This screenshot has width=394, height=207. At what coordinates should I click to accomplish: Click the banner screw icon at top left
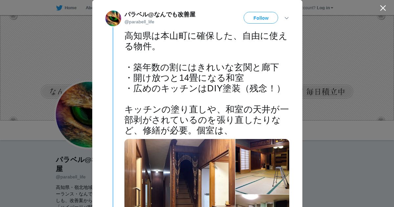(x=13, y=16)
